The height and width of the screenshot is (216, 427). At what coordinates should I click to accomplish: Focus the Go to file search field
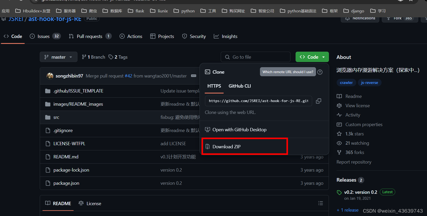[256, 57]
